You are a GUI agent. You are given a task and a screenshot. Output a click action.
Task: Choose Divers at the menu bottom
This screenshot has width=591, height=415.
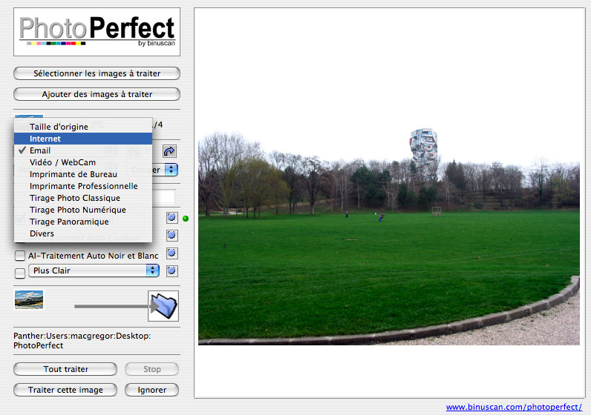(x=83, y=233)
